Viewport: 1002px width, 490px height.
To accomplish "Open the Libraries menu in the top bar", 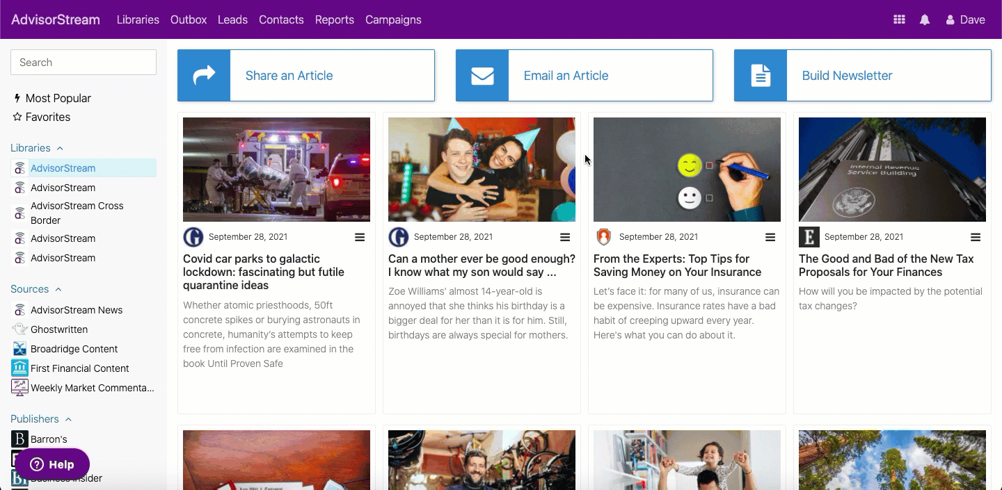I will (x=138, y=20).
